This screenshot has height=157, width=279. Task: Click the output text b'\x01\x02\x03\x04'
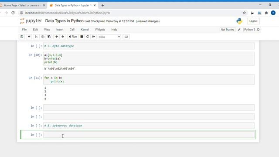60,68
